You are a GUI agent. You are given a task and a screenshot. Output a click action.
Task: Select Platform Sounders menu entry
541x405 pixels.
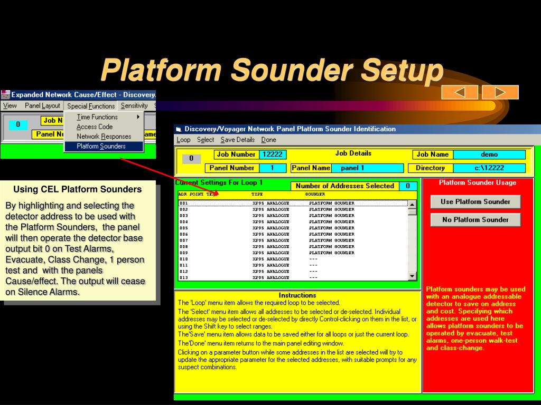click(x=104, y=147)
